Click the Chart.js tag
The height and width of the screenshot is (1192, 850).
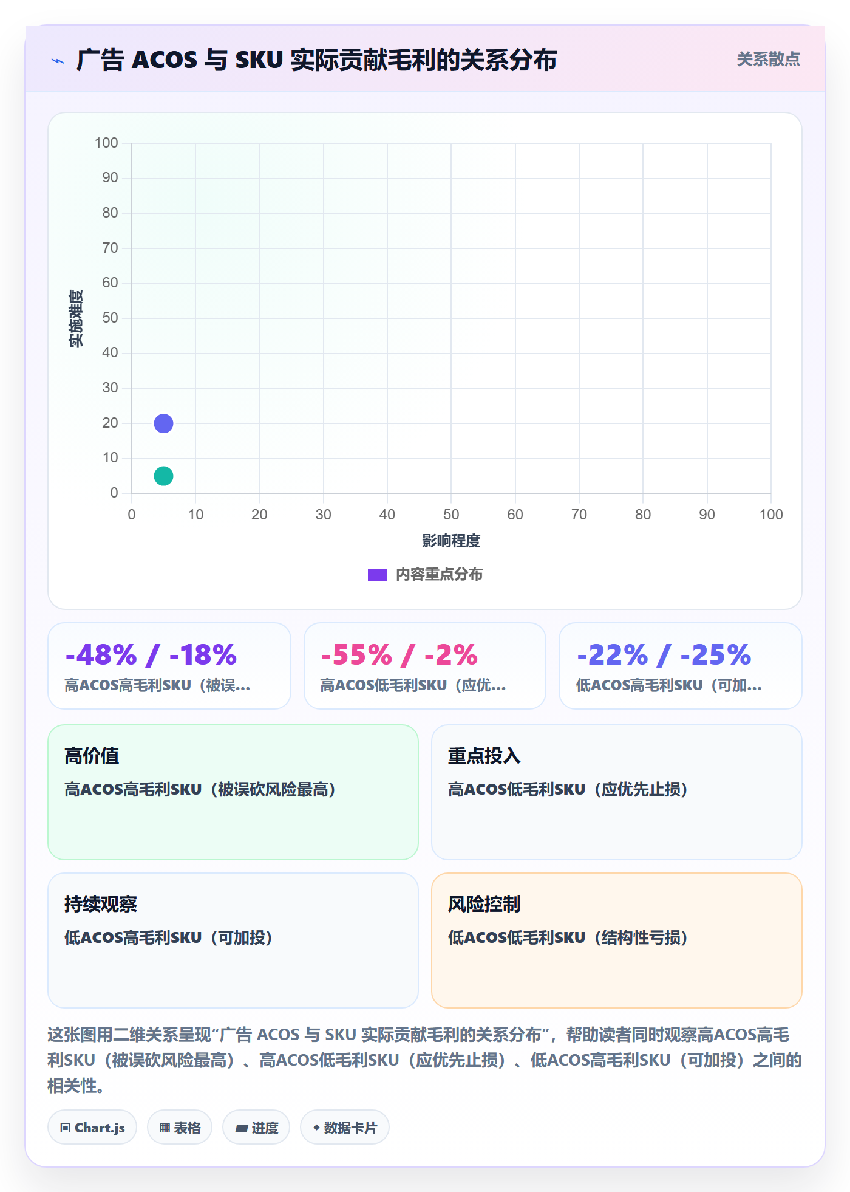[x=92, y=1128]
